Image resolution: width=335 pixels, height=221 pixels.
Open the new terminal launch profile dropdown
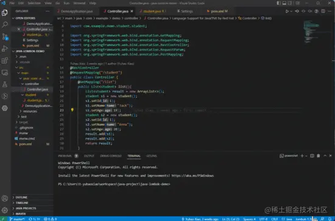306,156
